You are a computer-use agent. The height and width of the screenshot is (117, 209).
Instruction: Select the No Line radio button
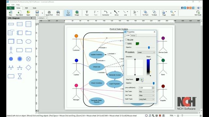[126, 40]
